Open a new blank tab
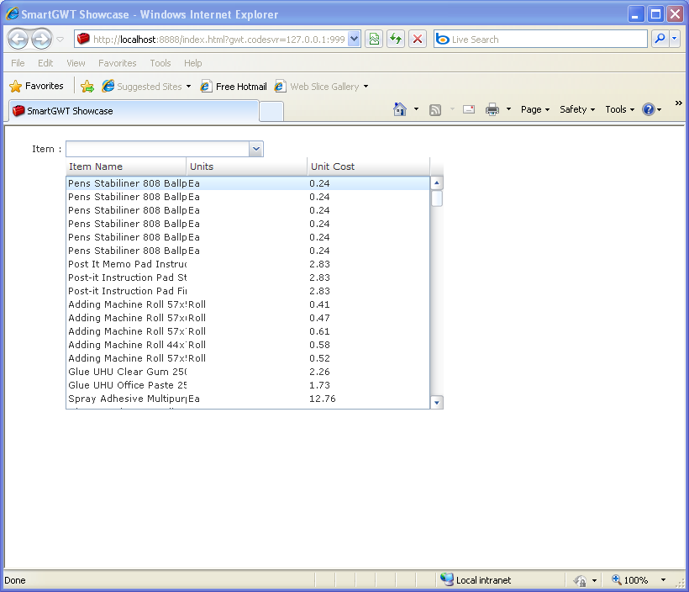Viewport: 689px width, 592px height. tap(271, 111)
